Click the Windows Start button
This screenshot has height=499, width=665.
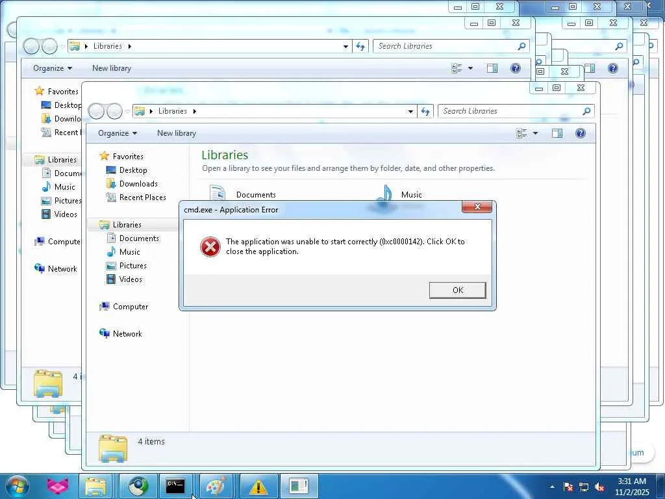[x=16, y=486]
